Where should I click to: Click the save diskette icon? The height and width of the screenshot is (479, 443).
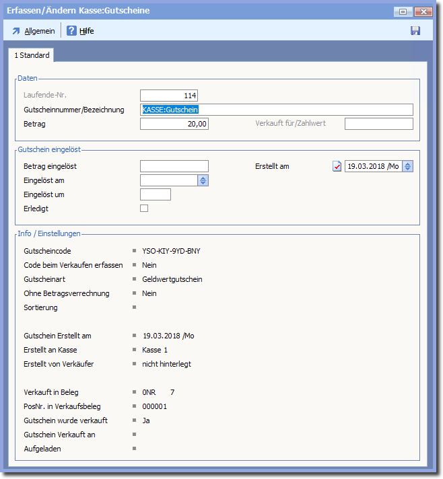point(415,31)
